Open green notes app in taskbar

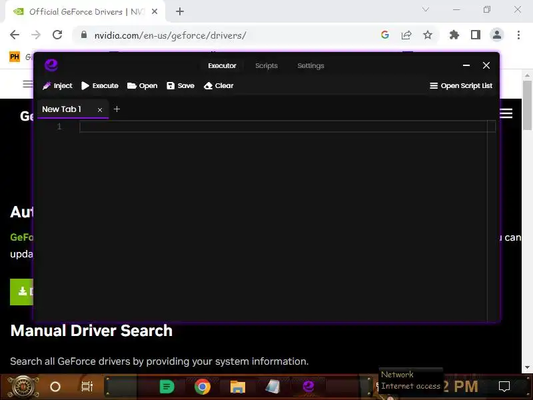[167, 387]
